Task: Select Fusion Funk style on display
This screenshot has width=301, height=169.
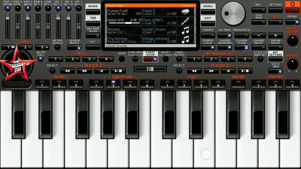Action: [124, 12]
